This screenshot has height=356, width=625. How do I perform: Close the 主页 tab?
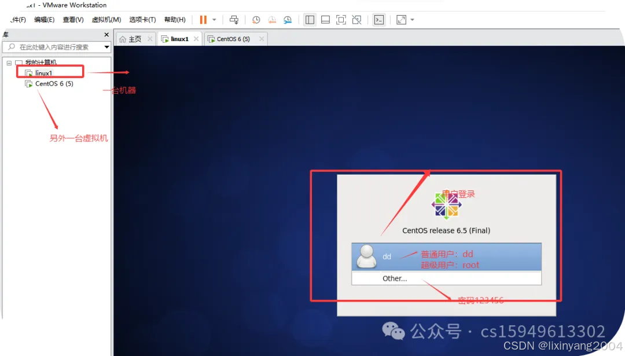(x=150, y=39)
